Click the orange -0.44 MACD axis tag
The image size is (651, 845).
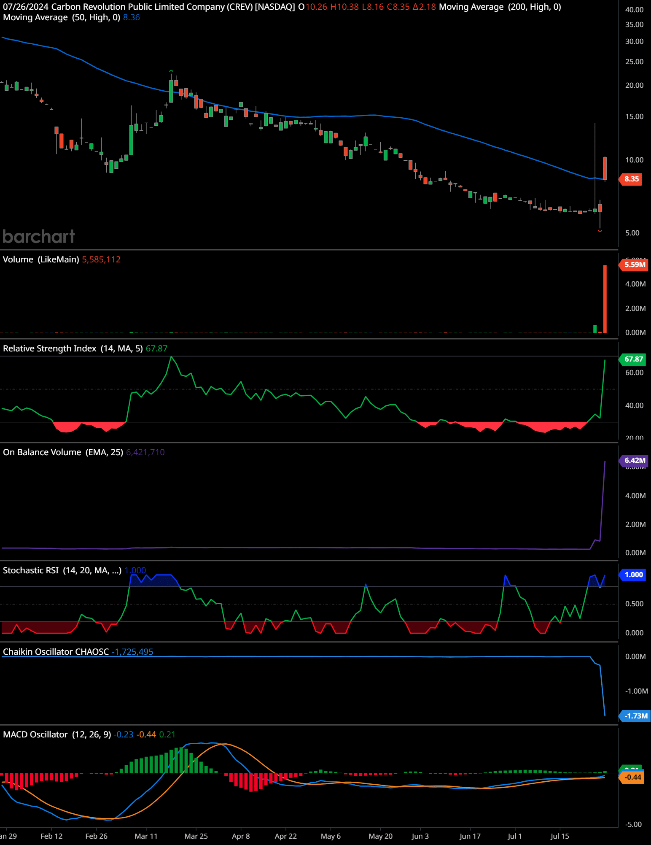coord(632,777)
